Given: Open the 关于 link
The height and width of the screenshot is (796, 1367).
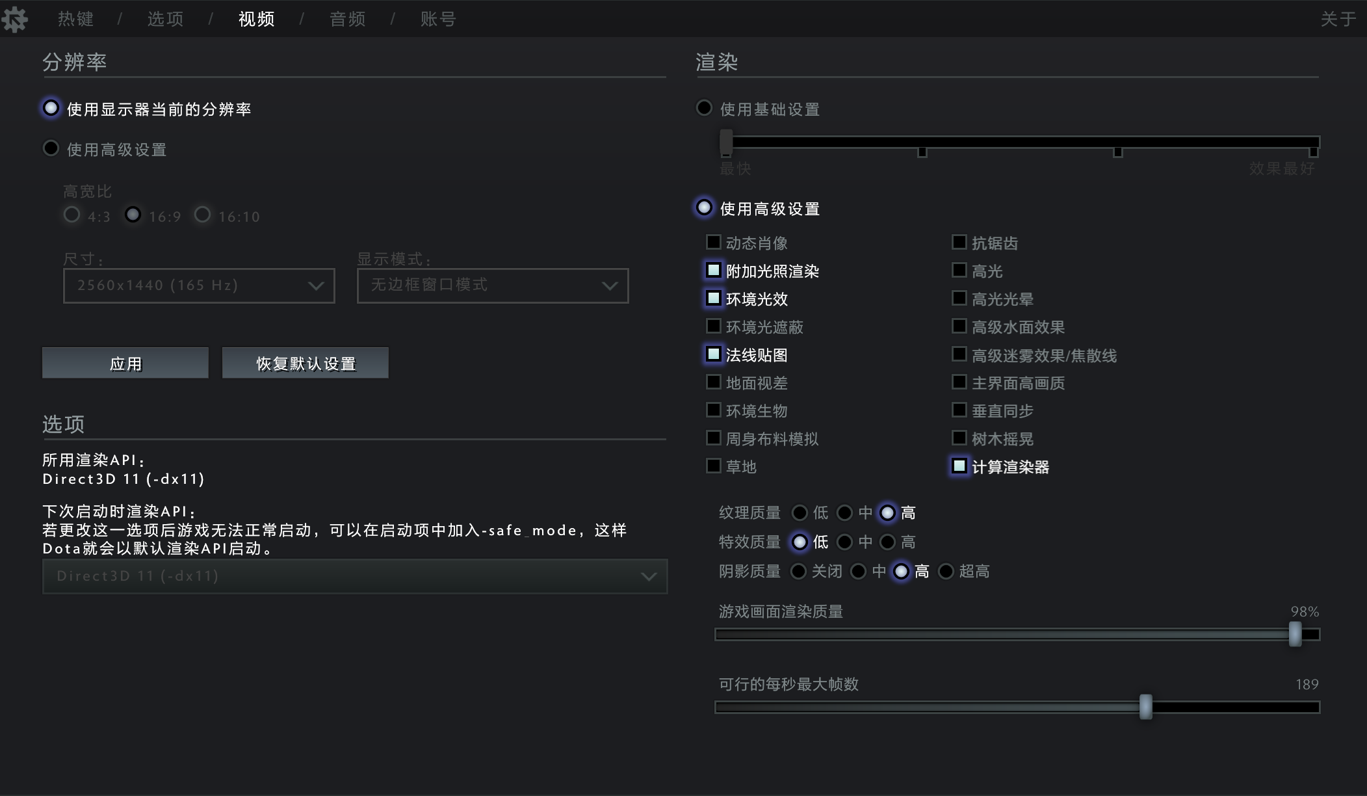Looking at the screenshot, I should 1338,20.
